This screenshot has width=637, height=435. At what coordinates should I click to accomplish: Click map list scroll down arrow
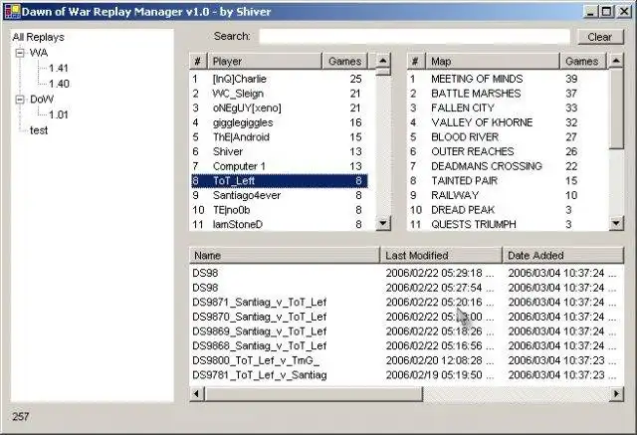pos(616,223)
